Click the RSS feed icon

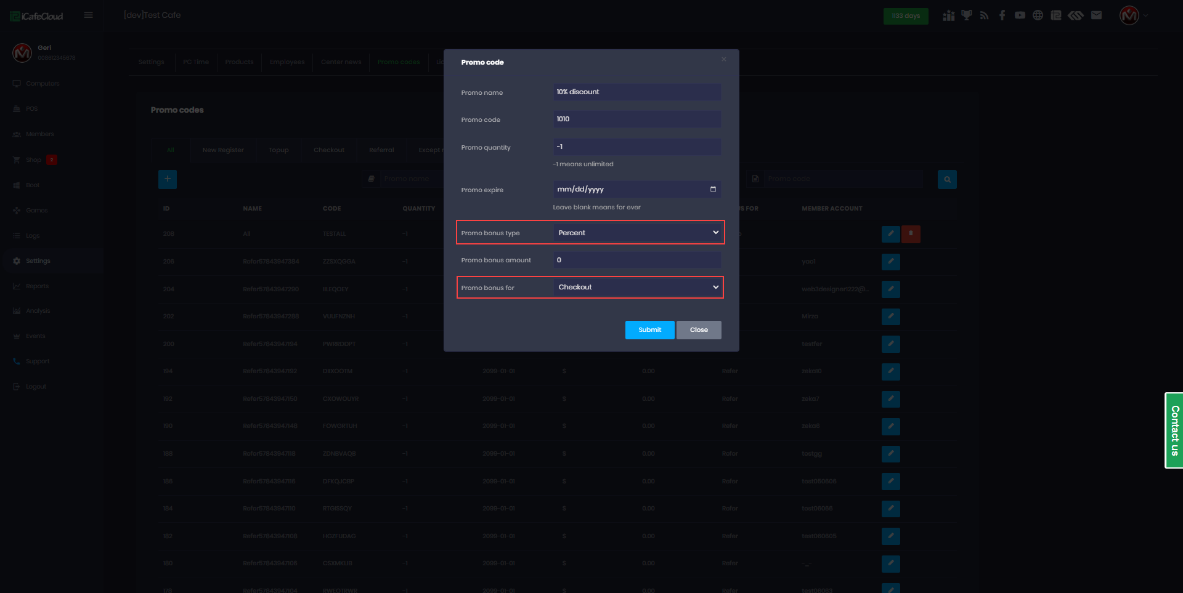(x=985, y=15)
